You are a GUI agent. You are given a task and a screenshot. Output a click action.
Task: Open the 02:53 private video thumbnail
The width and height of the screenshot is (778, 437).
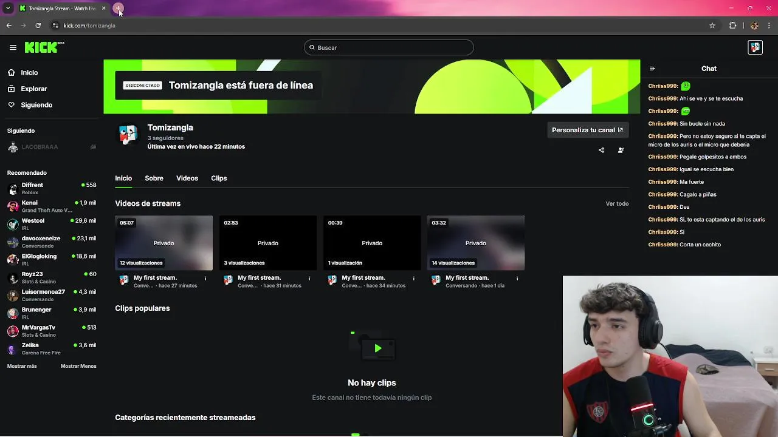pos(268,243)
